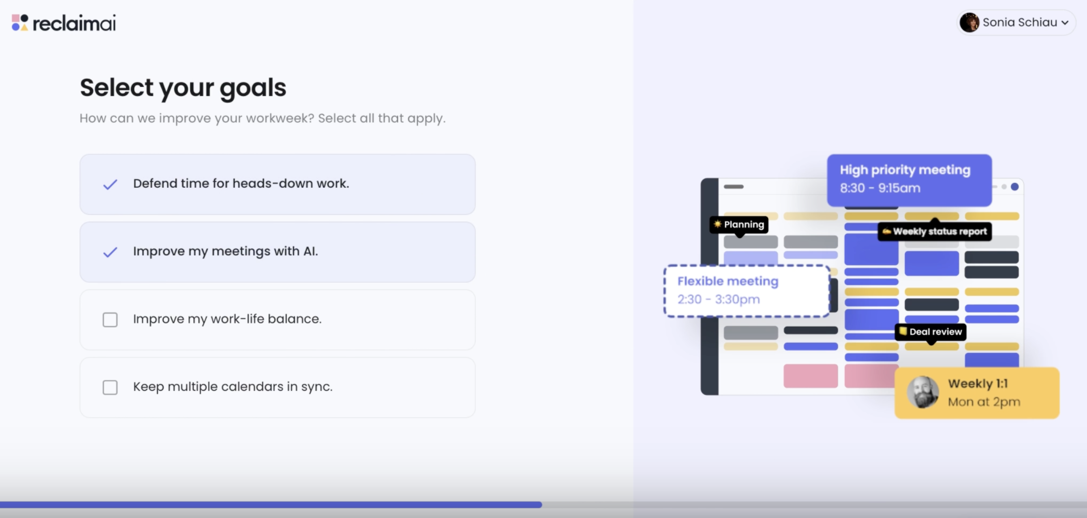Click the Deal review tag
This screenshot has height=518, width=1087.
click(x=931, y=332)
